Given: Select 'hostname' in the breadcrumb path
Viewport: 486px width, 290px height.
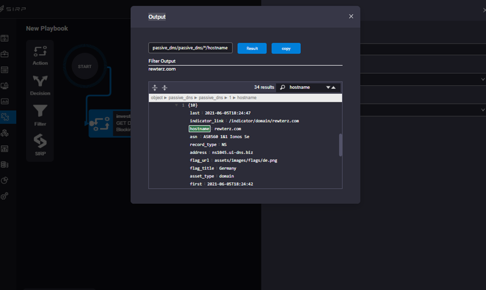Looking at the screenshot, I should click(247, 98).
